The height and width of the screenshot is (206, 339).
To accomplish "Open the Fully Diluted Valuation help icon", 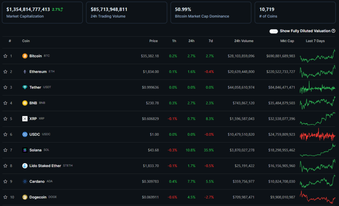I will 333,31.
